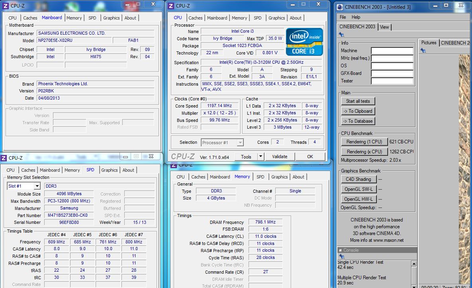Click the 798.1 MHz DRAM frequency value
472x288 pixels.
pyautogui.click(x=265, y=222)
